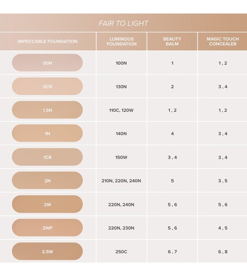Click the 00N shade swatch
The height and width of the screenshot is (276, 247).
47,63
